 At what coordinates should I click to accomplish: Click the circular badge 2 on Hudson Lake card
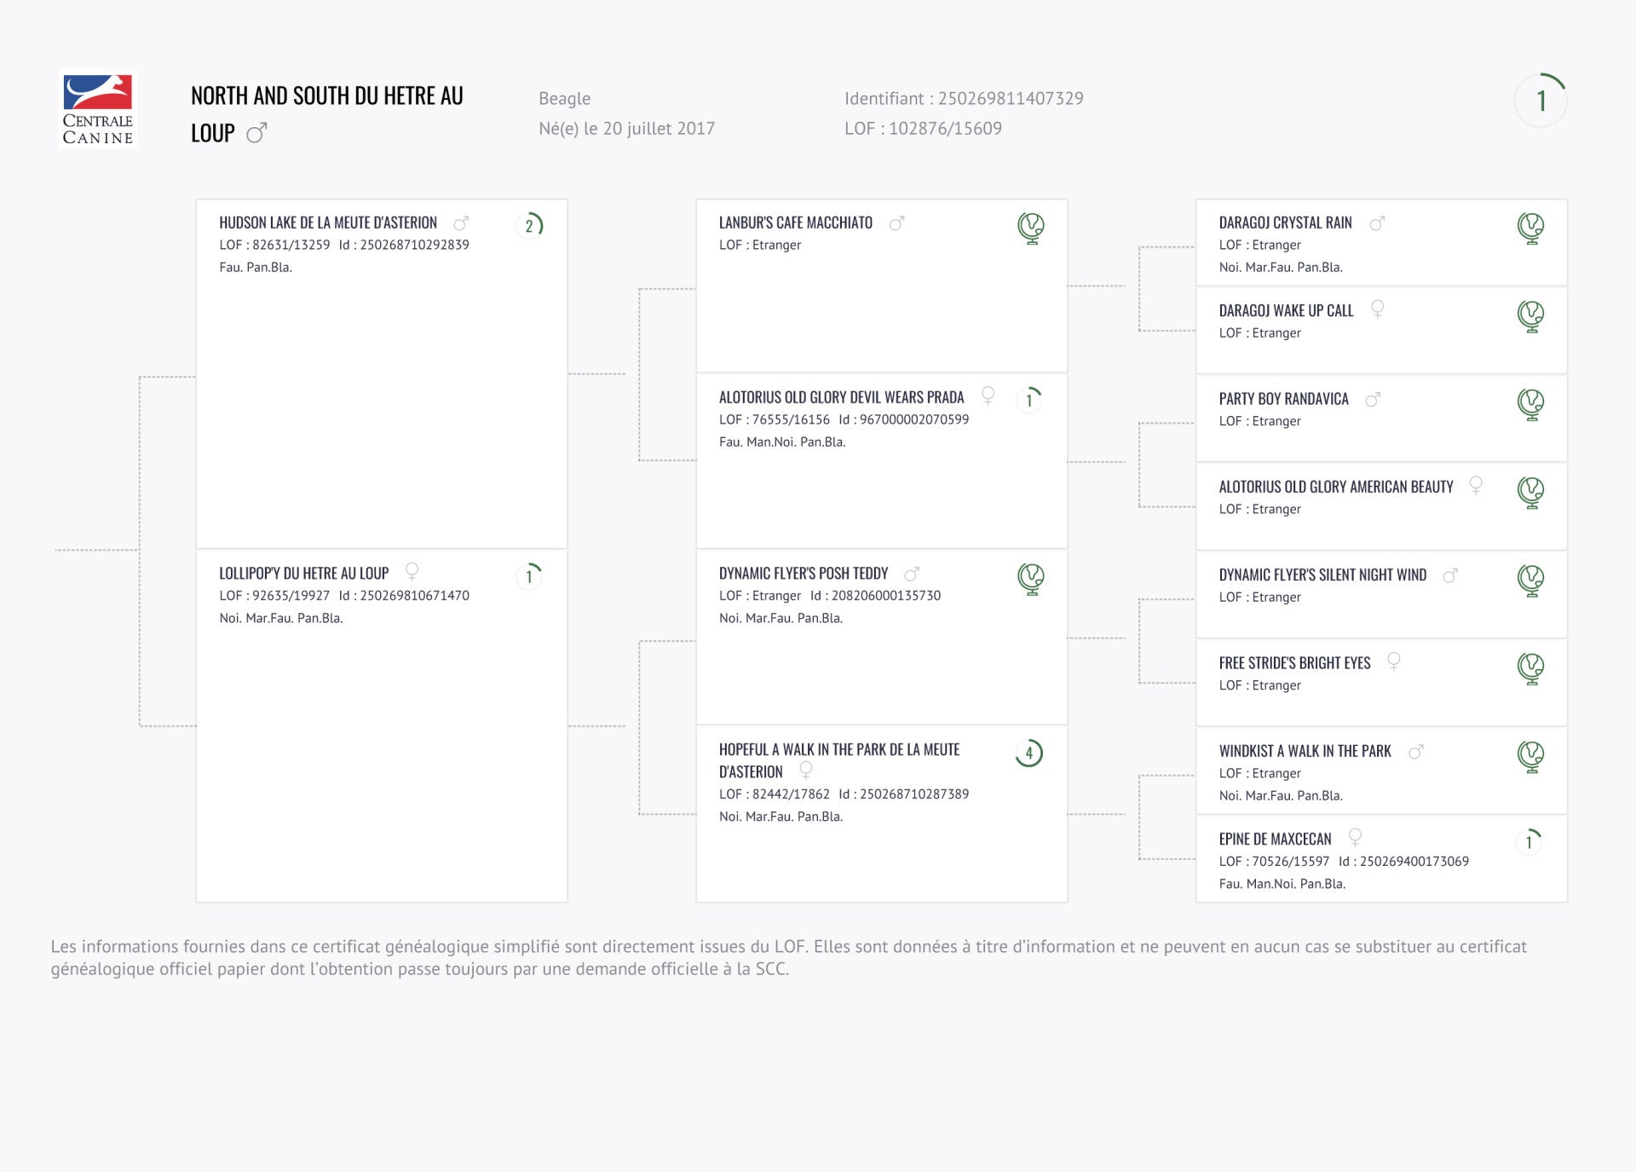[x=530, y=226]
